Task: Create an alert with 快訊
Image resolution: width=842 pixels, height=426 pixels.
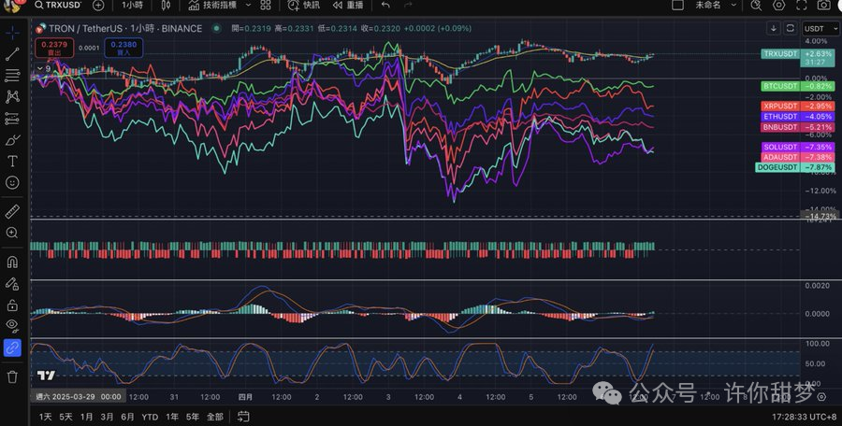Action: click(x=304, y=5)
